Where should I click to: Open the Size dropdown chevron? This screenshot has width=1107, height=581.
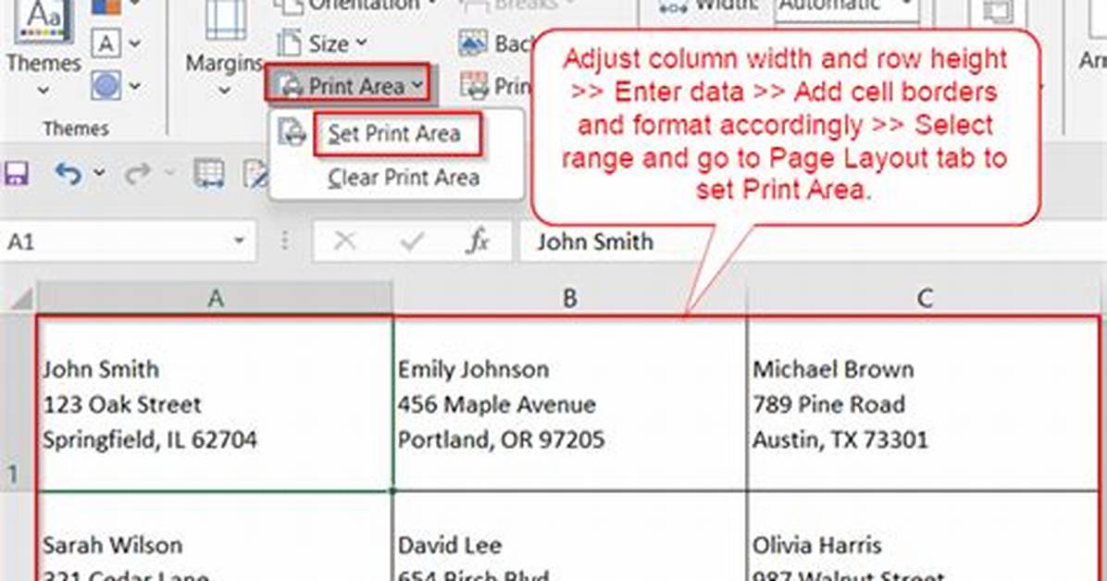tap(362, 43)
